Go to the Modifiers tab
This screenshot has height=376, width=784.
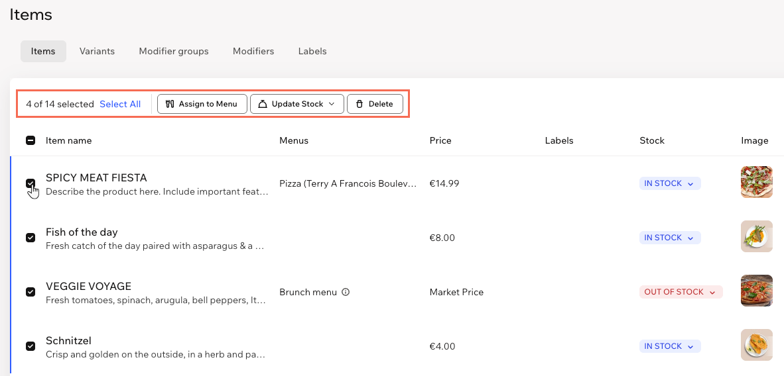pyautogui.click(x=253, y=52)
